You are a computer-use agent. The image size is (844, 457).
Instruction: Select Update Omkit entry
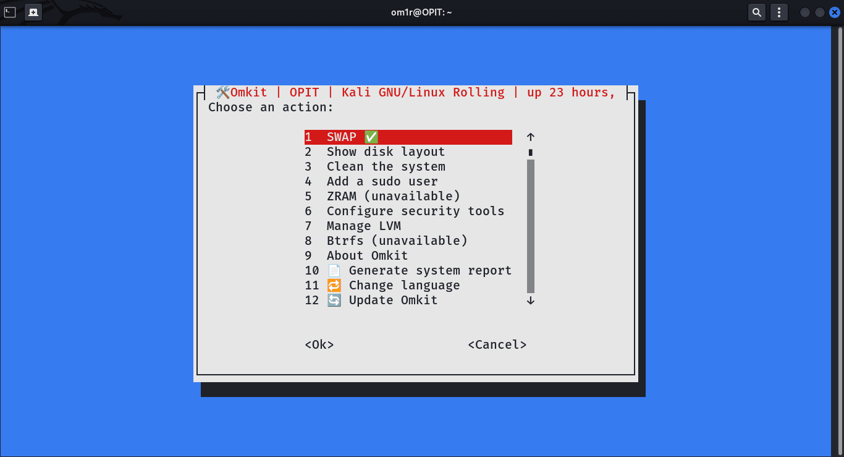coord(408,300)
